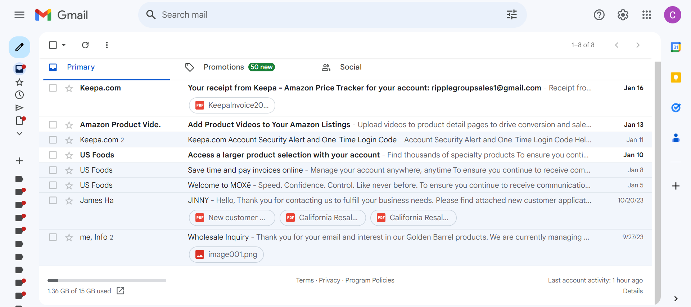The image size is (691, 307).
Task: Select the Keepa.com receipt email checkbox
Action: click(x=53, y=88)
